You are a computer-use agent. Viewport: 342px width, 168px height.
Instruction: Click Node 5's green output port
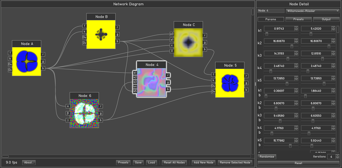[x=246, y=83]
